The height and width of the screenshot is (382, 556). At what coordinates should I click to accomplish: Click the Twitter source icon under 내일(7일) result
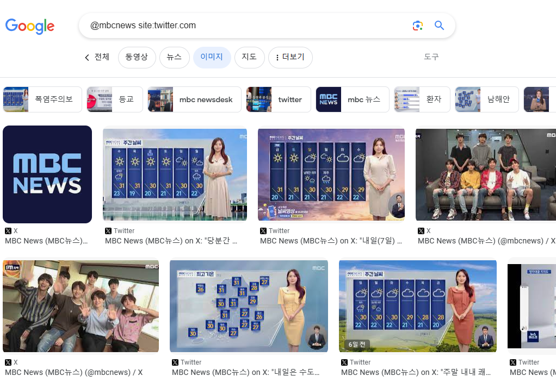coord(263,231)
